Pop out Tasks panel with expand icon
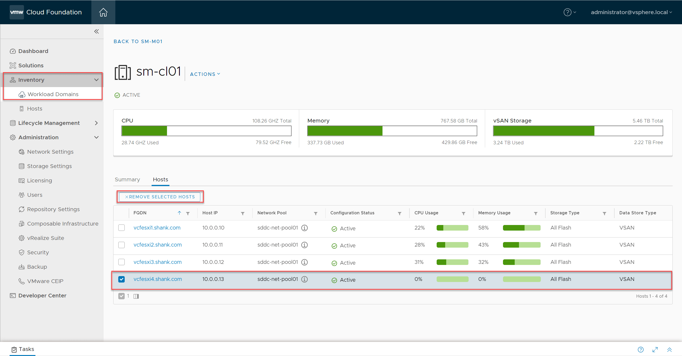This screenshot has width=682, height=356. pos(655,350)
